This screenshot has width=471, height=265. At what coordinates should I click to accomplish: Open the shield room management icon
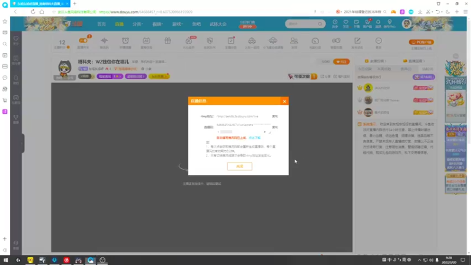(x=210, y=41)
